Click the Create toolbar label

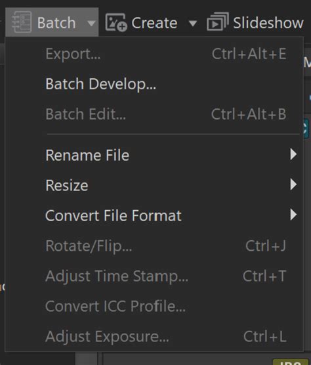pos(154,23)
